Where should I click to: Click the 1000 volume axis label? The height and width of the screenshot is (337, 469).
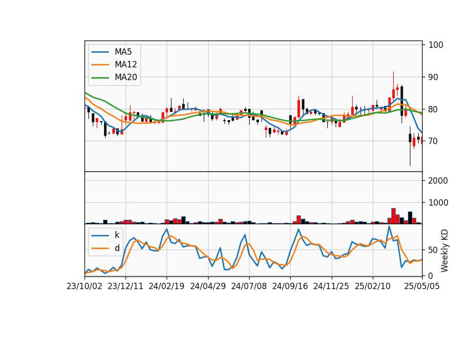[438, 203]
